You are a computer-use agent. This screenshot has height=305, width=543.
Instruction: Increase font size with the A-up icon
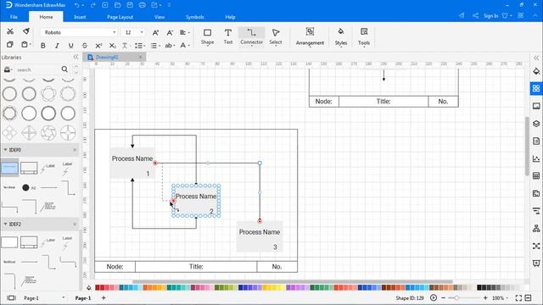(155, 32)
